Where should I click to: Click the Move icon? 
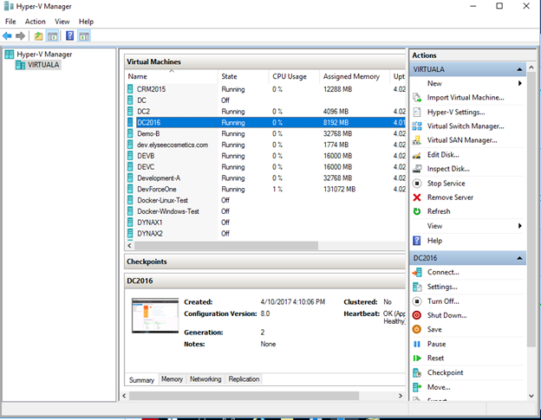[x=417, y=387]
